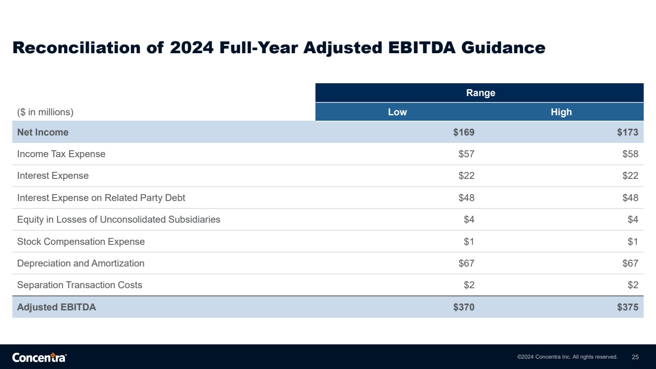Viewport: 656px width, 369px height.
Task: Click the Related Party Debt low value $48
Action: pos(467,198)
